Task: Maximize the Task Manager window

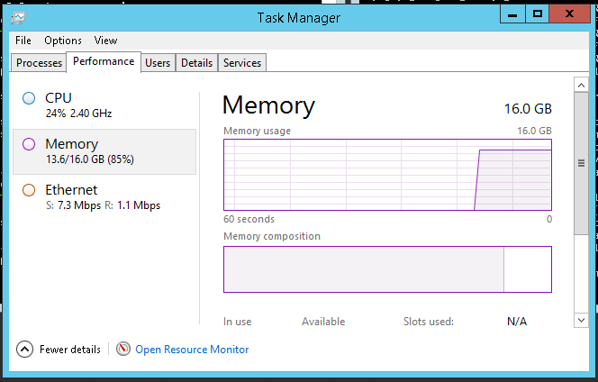Action: click(x=538, y=14)
